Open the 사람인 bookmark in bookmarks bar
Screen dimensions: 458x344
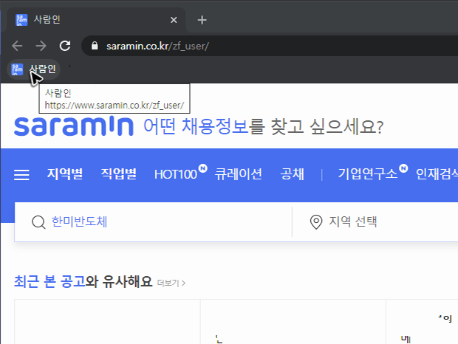[x=33, y=69]
